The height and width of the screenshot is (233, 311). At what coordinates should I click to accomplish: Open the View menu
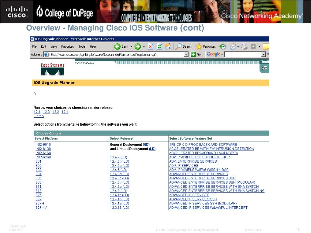point(53,46)
